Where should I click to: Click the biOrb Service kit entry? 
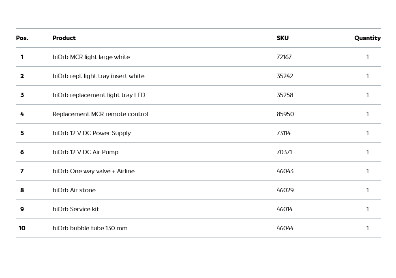tap(76, 209)
